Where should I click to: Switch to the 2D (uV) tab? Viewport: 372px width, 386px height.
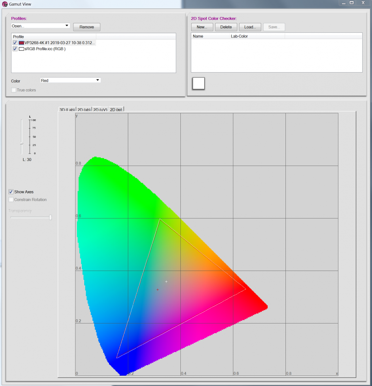[x=100, y=110]
